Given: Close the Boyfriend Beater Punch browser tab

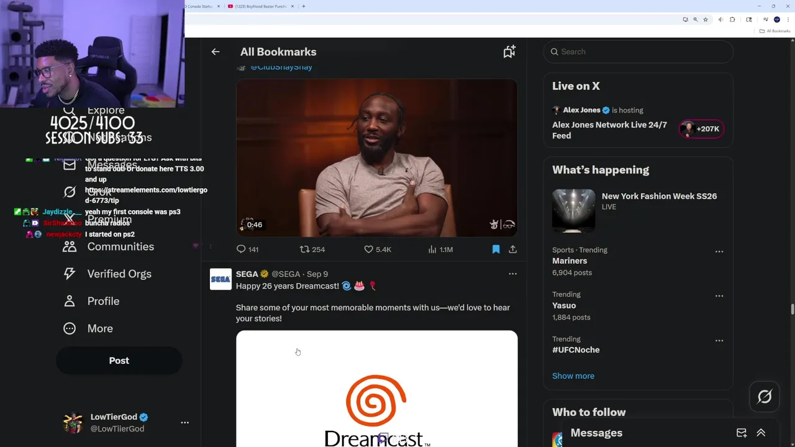Looking at the screenshot, I should 291,6.
